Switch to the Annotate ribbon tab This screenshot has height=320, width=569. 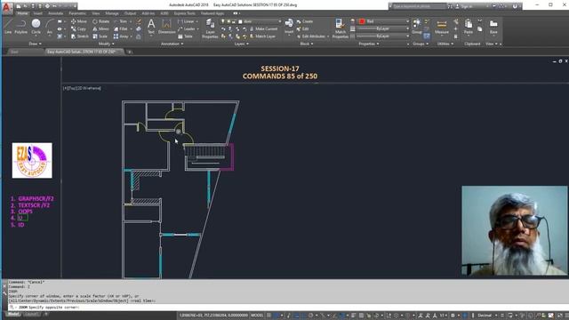tap(55, 13)
